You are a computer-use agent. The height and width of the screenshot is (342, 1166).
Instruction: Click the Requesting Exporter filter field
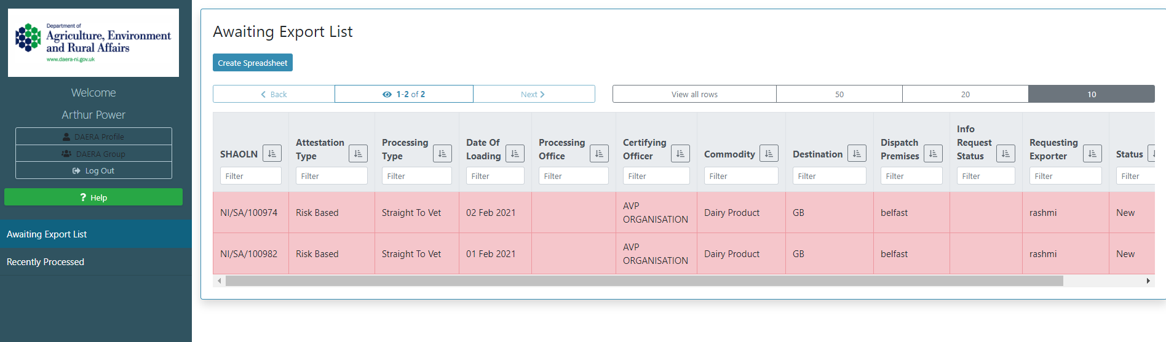pos(1066,176)
